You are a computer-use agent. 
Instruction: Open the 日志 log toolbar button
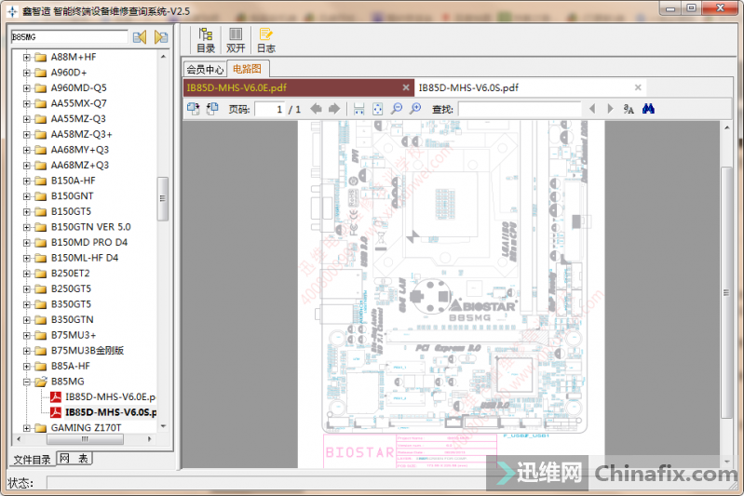point(265,40)
